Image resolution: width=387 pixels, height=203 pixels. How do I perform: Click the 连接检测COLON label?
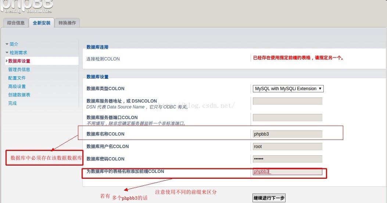[x=103, y=59]
